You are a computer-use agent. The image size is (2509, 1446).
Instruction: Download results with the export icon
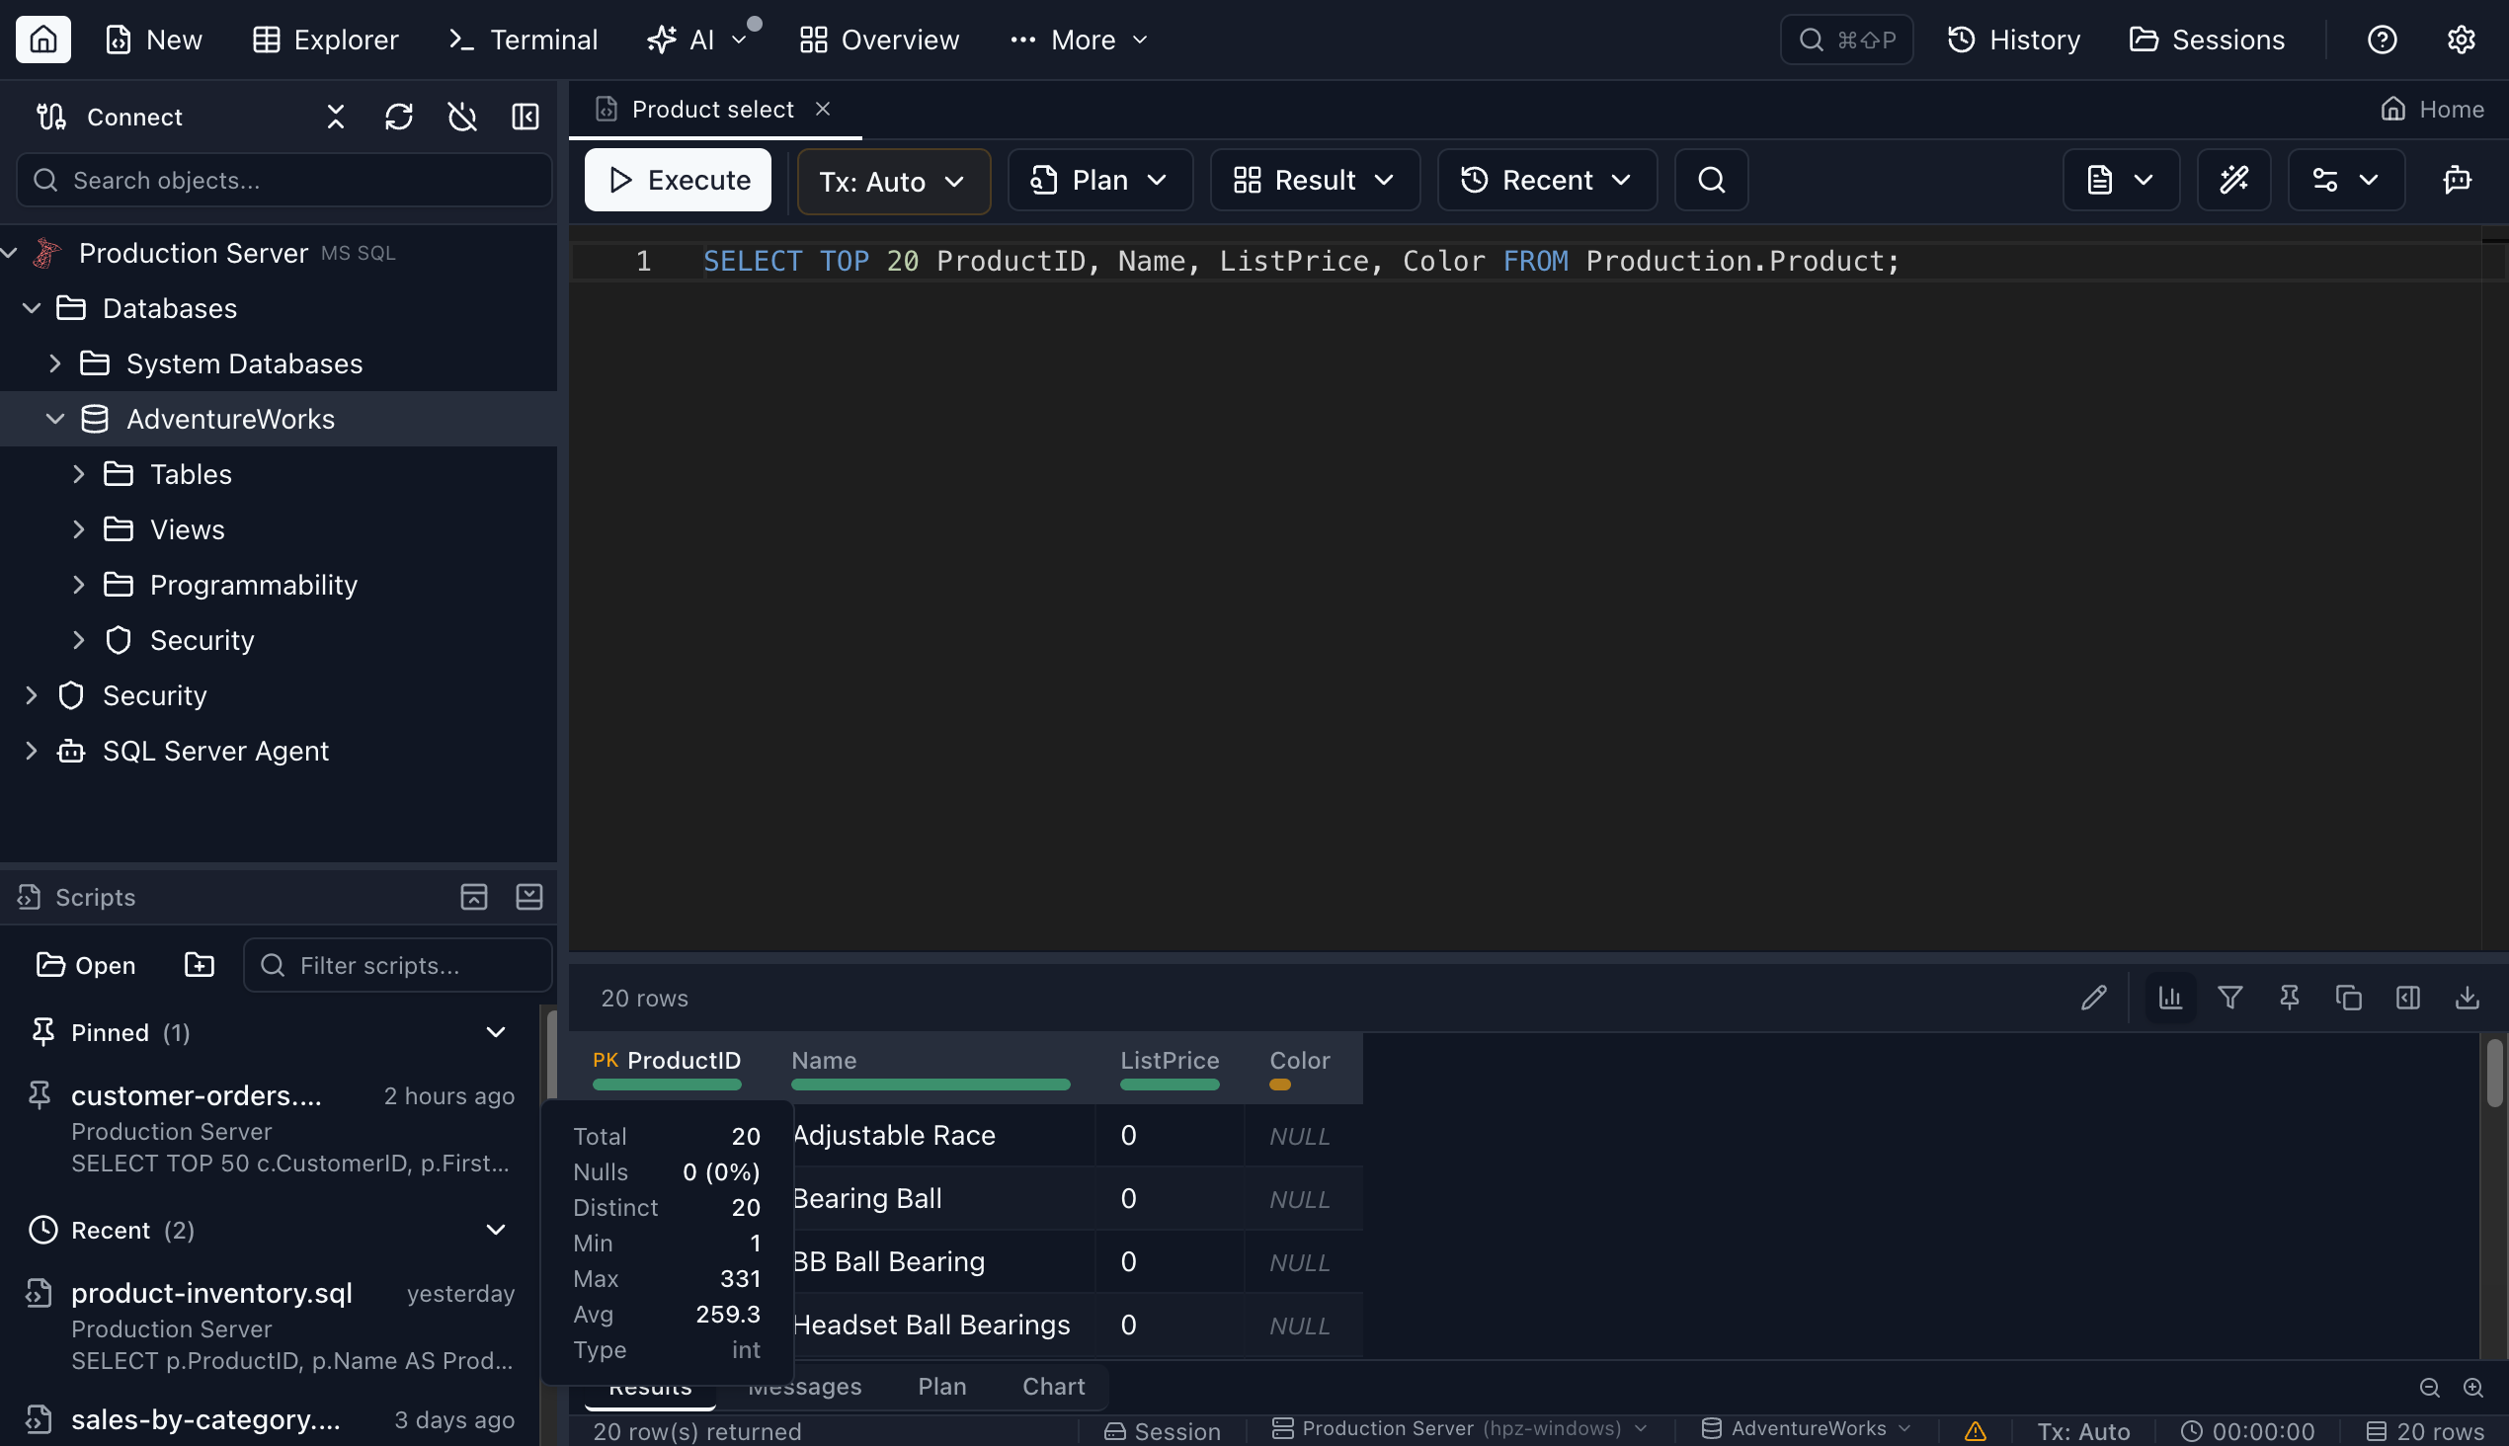pos(2468,999)
